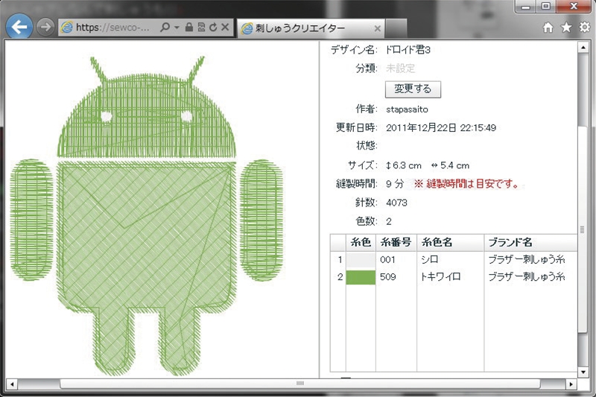Go back with the browser back arrow
Viewport: 596px width, 397px height.
click(x=19, y=27)
